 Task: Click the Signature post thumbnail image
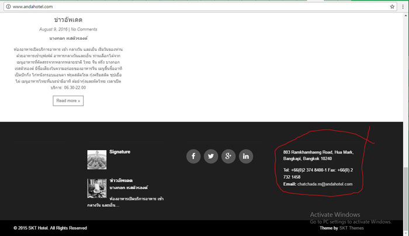click(96, 159)
